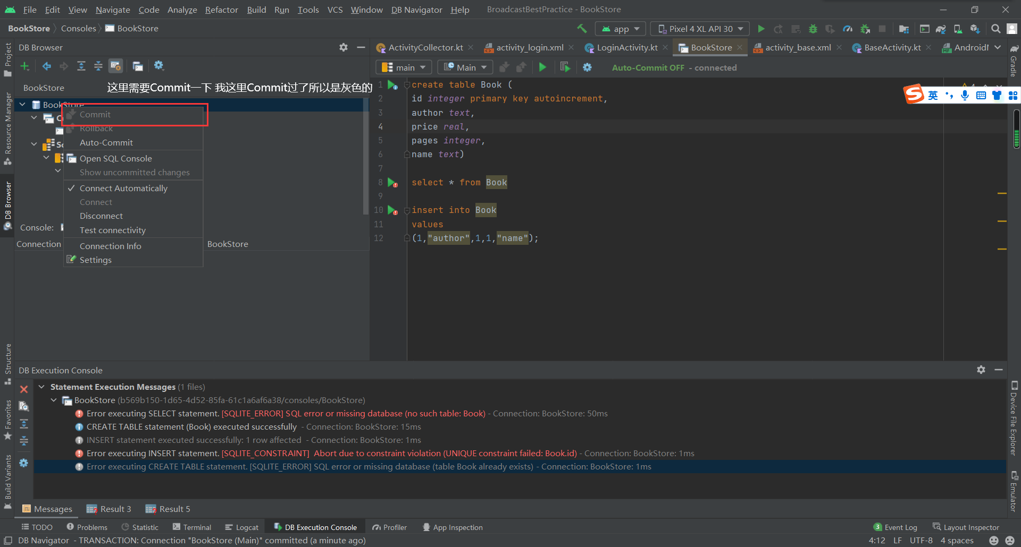Open DB Browser panel settings gear
Image resolution: width=1021 pixels, height=547 pixels.
344,47
